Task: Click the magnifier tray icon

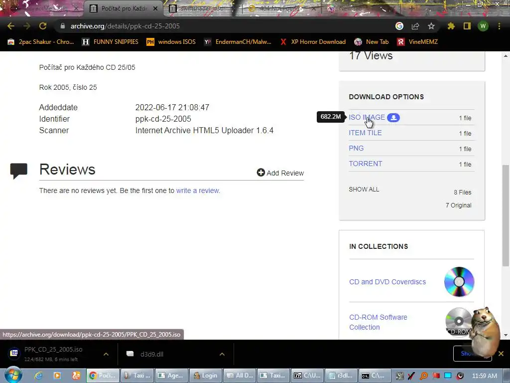Action: (423, 376)
